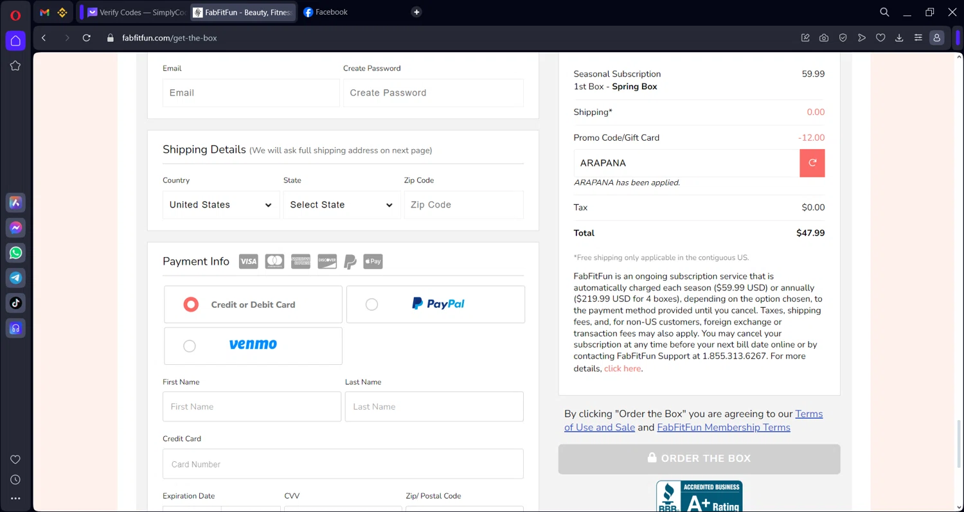Image resolution: width=964 pixels, height=512 pixels.
Task: Select Credit or Debit Card payment
Action: coord(253,305)
